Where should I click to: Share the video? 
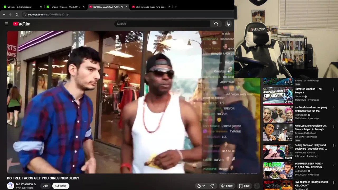tap(227, 186)
